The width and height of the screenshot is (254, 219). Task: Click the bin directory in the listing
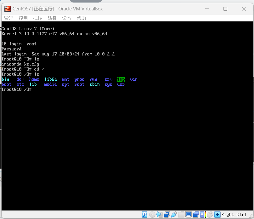[5, 79]
